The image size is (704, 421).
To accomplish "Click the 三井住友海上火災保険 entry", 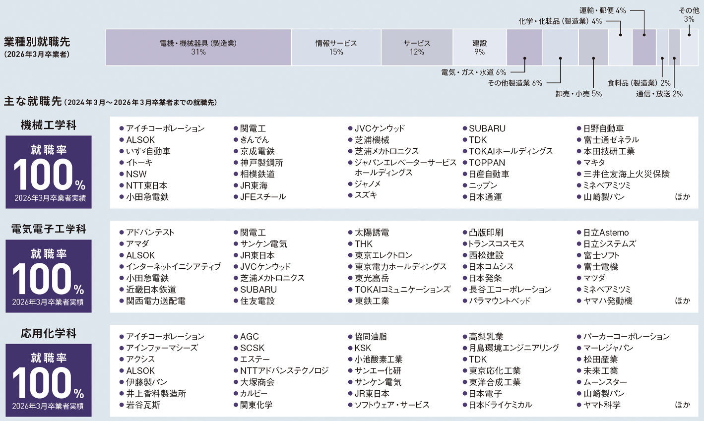I will click(x=627, y=174).
